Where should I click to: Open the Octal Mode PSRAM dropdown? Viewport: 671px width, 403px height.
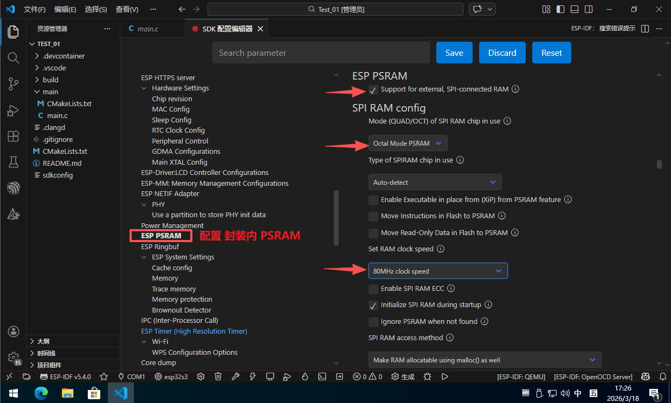coord(408,143)
